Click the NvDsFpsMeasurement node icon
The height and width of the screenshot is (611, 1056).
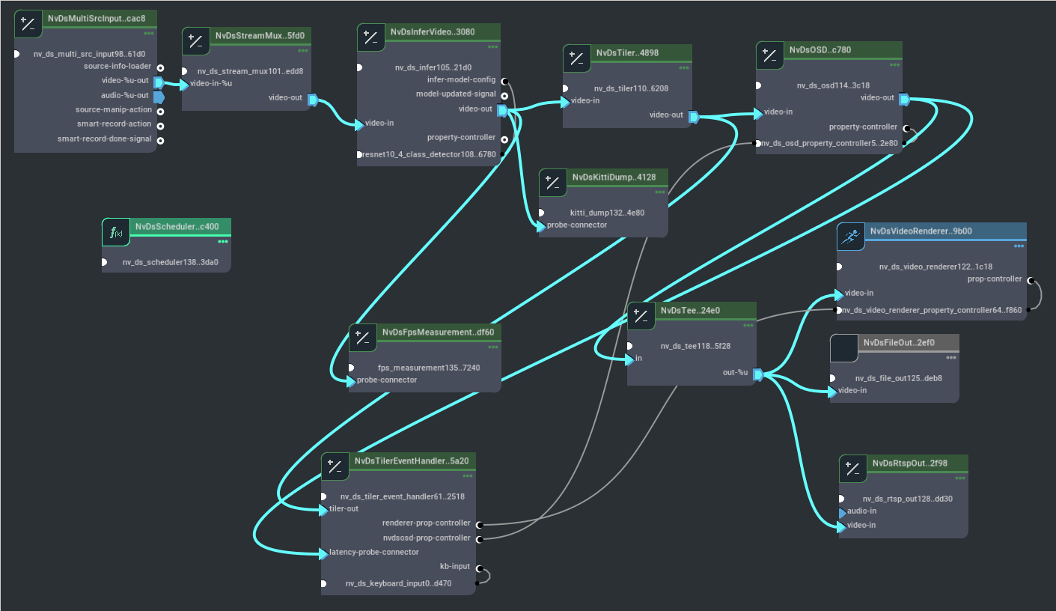363,338
